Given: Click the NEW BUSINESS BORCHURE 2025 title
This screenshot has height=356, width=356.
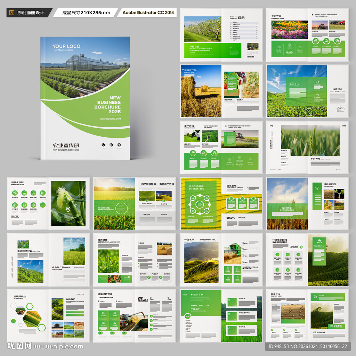Looking at the screenshot, I should pyautogui.click(x=108, y=105).
